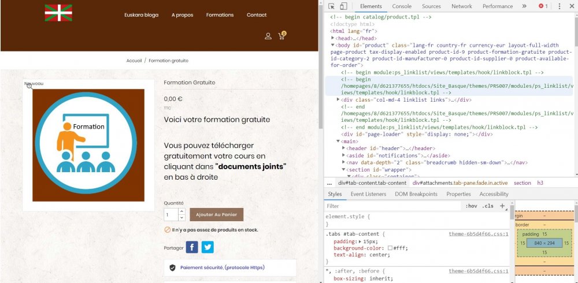This screenshot has height=283, width=578.
Task: Open Formations menu link
Action: point(220,15)
